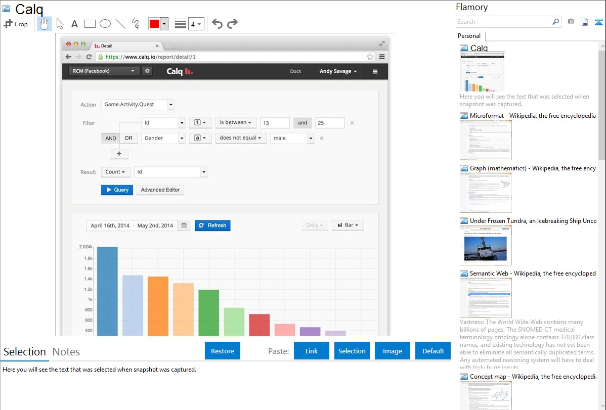Paste as Image
This screenshot has height=410, width=606.
coord(392,351)
